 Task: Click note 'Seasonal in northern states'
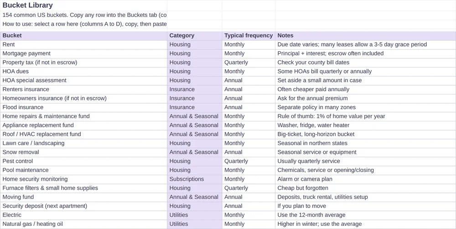pos(366,143)
